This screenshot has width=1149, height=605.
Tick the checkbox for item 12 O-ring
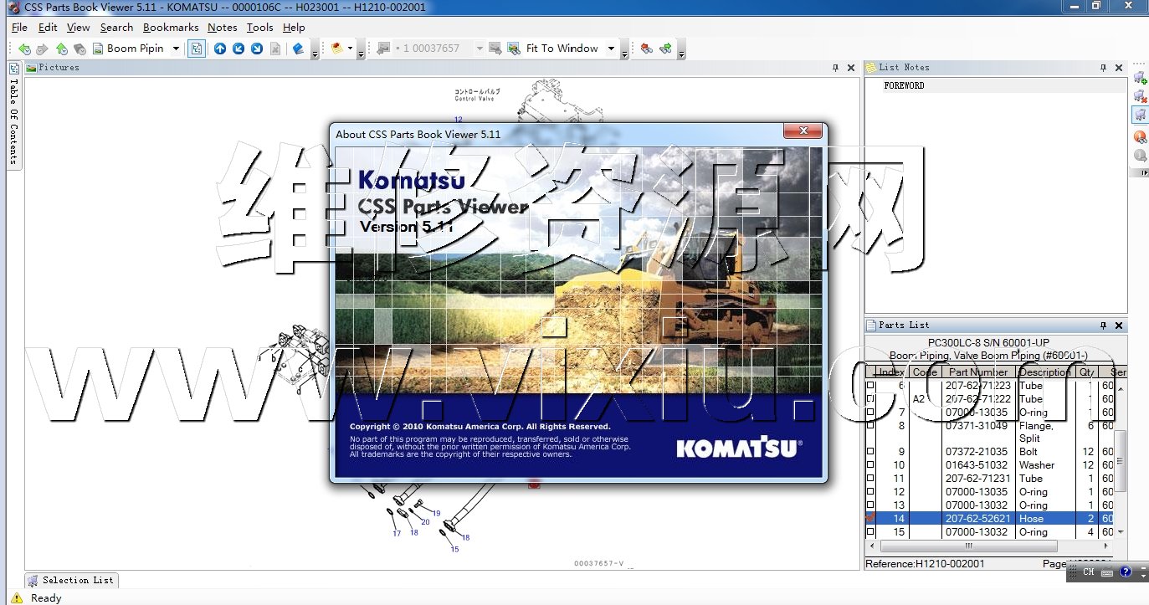[870, 492]
